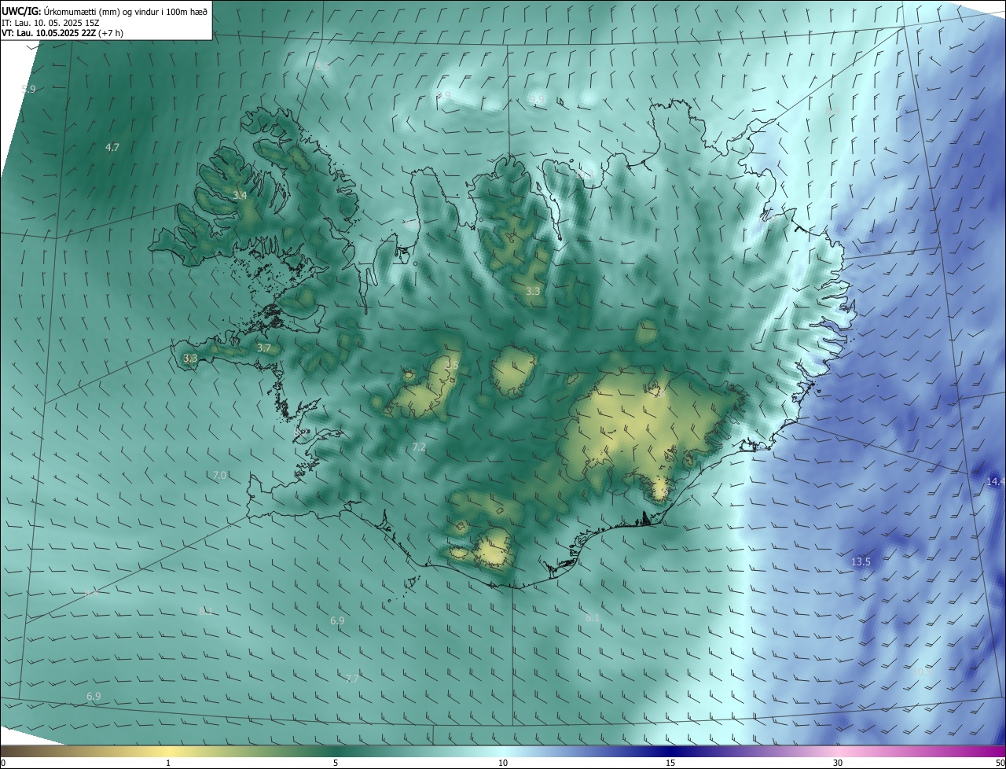Pick the dark green color above the 5 tick
This screenshot has width=1006, height=769.
[x=336, y=752]
